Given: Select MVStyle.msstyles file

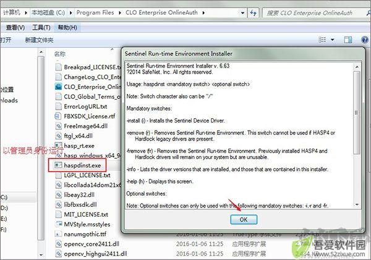Looking at the screenshot, I should pyautogui.click(x=87, y=224).
